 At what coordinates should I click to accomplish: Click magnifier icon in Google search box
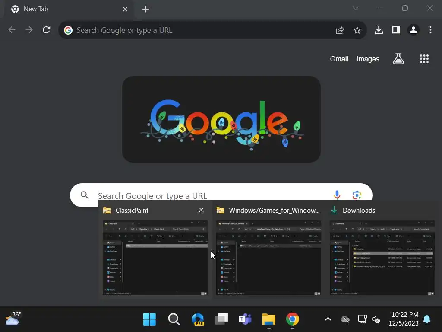pos(85,195)
